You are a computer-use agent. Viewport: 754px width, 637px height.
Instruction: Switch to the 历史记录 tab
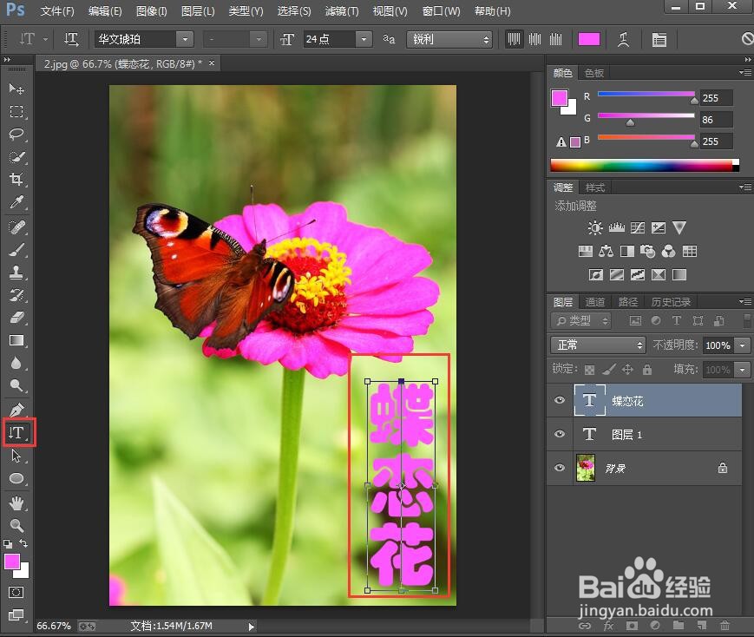tap(671, 302)
